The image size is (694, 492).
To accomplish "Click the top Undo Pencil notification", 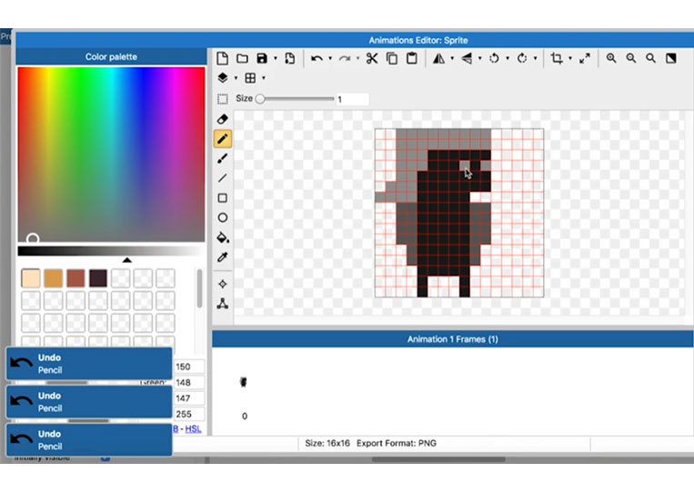I will coord(89,364).
